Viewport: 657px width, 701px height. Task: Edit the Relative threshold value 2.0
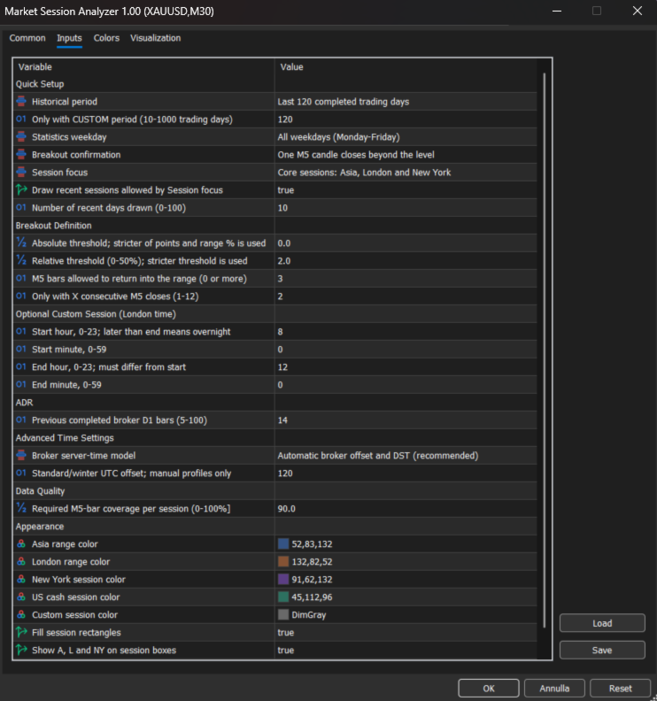(x=406, y=260)
